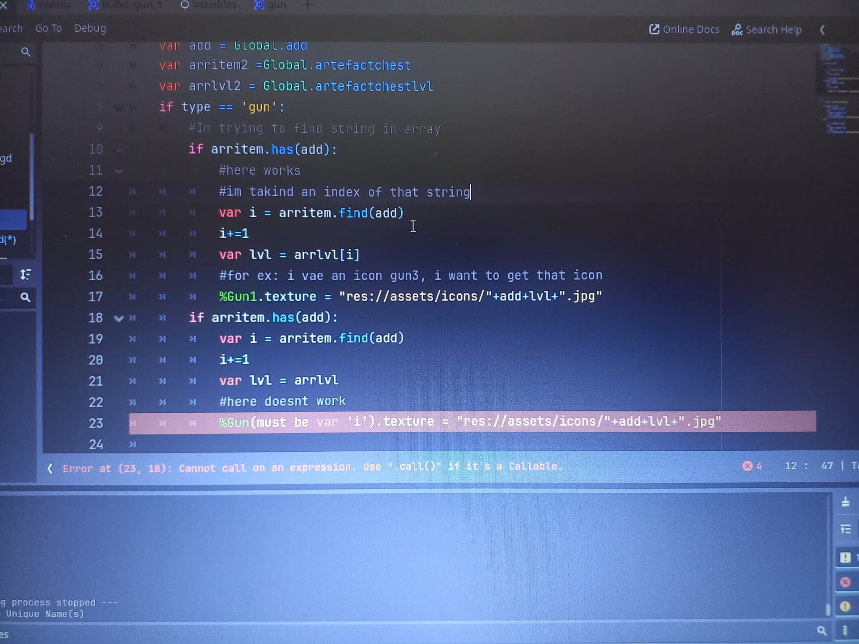Click the error count indicator showing 4
Screen dimensions: 859x644
pyautogui.click(x=752, y=466)
